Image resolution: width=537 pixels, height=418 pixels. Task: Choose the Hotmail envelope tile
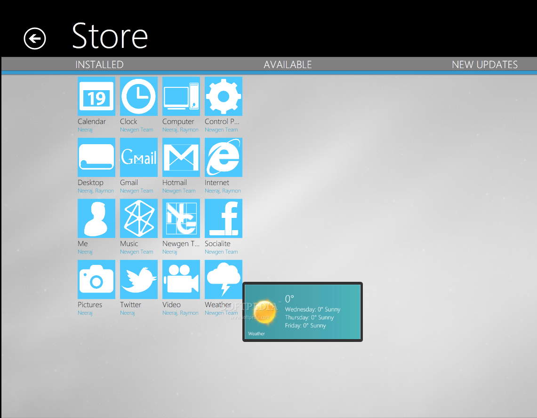(181, 157)
